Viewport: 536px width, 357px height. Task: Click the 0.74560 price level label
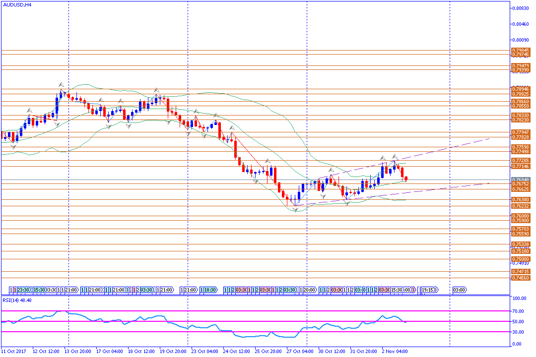click(x=521, y=278)
